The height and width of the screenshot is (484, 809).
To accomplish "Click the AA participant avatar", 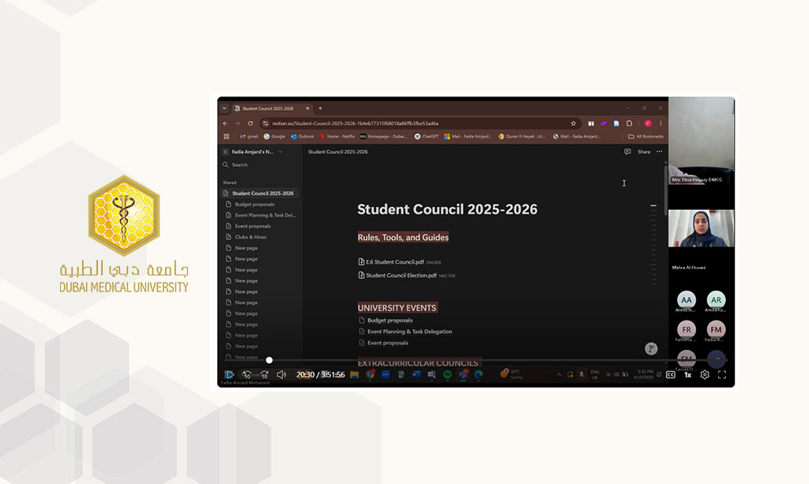I will coord(687,299).
